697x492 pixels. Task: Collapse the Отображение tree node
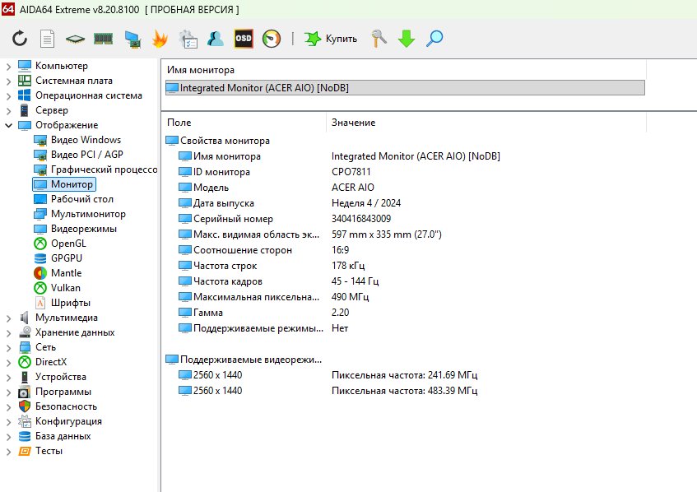pos(8,125)
